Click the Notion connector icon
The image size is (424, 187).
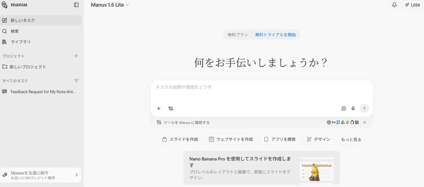(x=357, y=122)
